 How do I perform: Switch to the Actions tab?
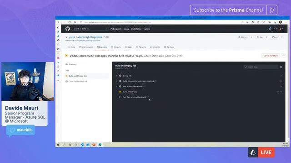[x=102, y=47]
